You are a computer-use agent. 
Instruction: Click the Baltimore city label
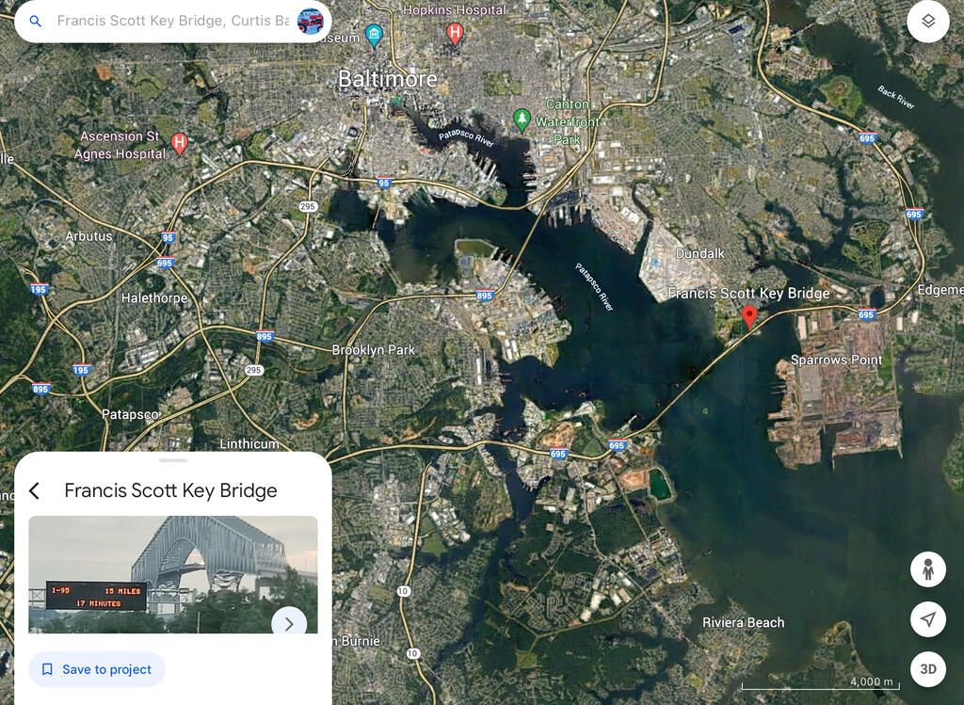pyautogui.click(x=388, y=79)
